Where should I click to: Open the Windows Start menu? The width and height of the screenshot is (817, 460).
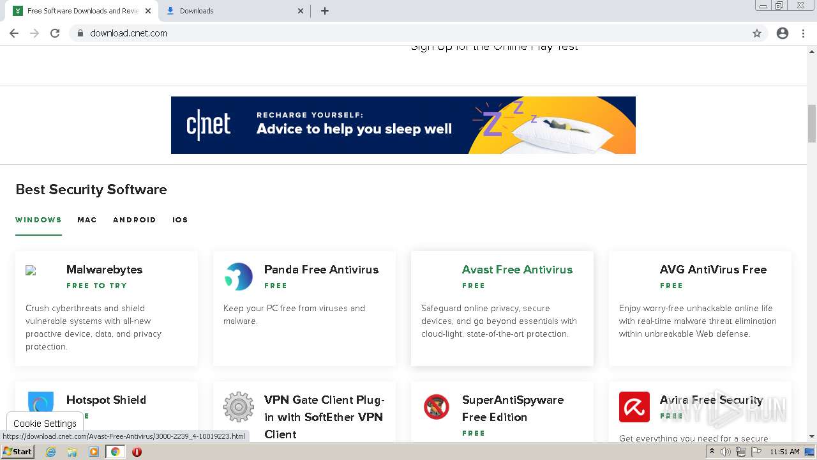pyautogui.click(x=18, y=452)
